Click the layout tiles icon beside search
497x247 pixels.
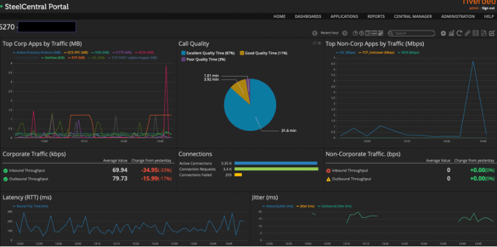point(381,33)
